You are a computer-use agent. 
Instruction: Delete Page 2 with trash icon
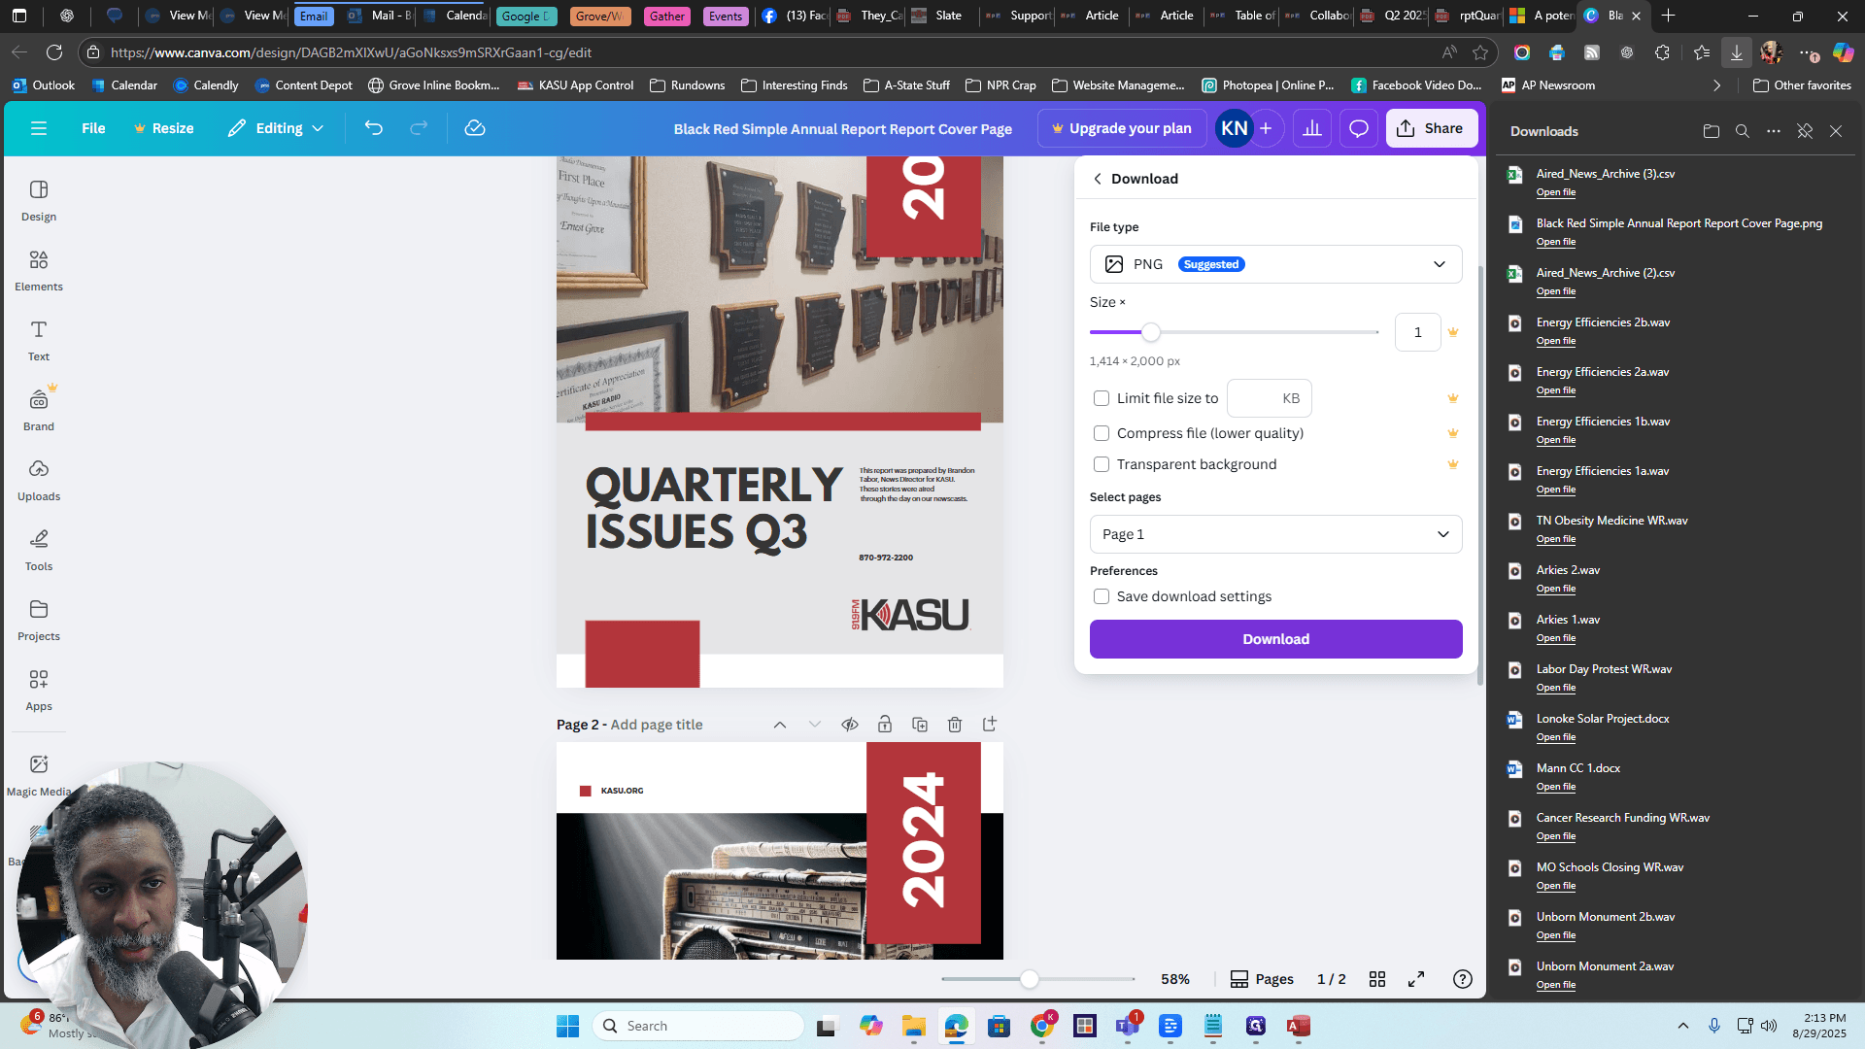click(x=955, y=725)
